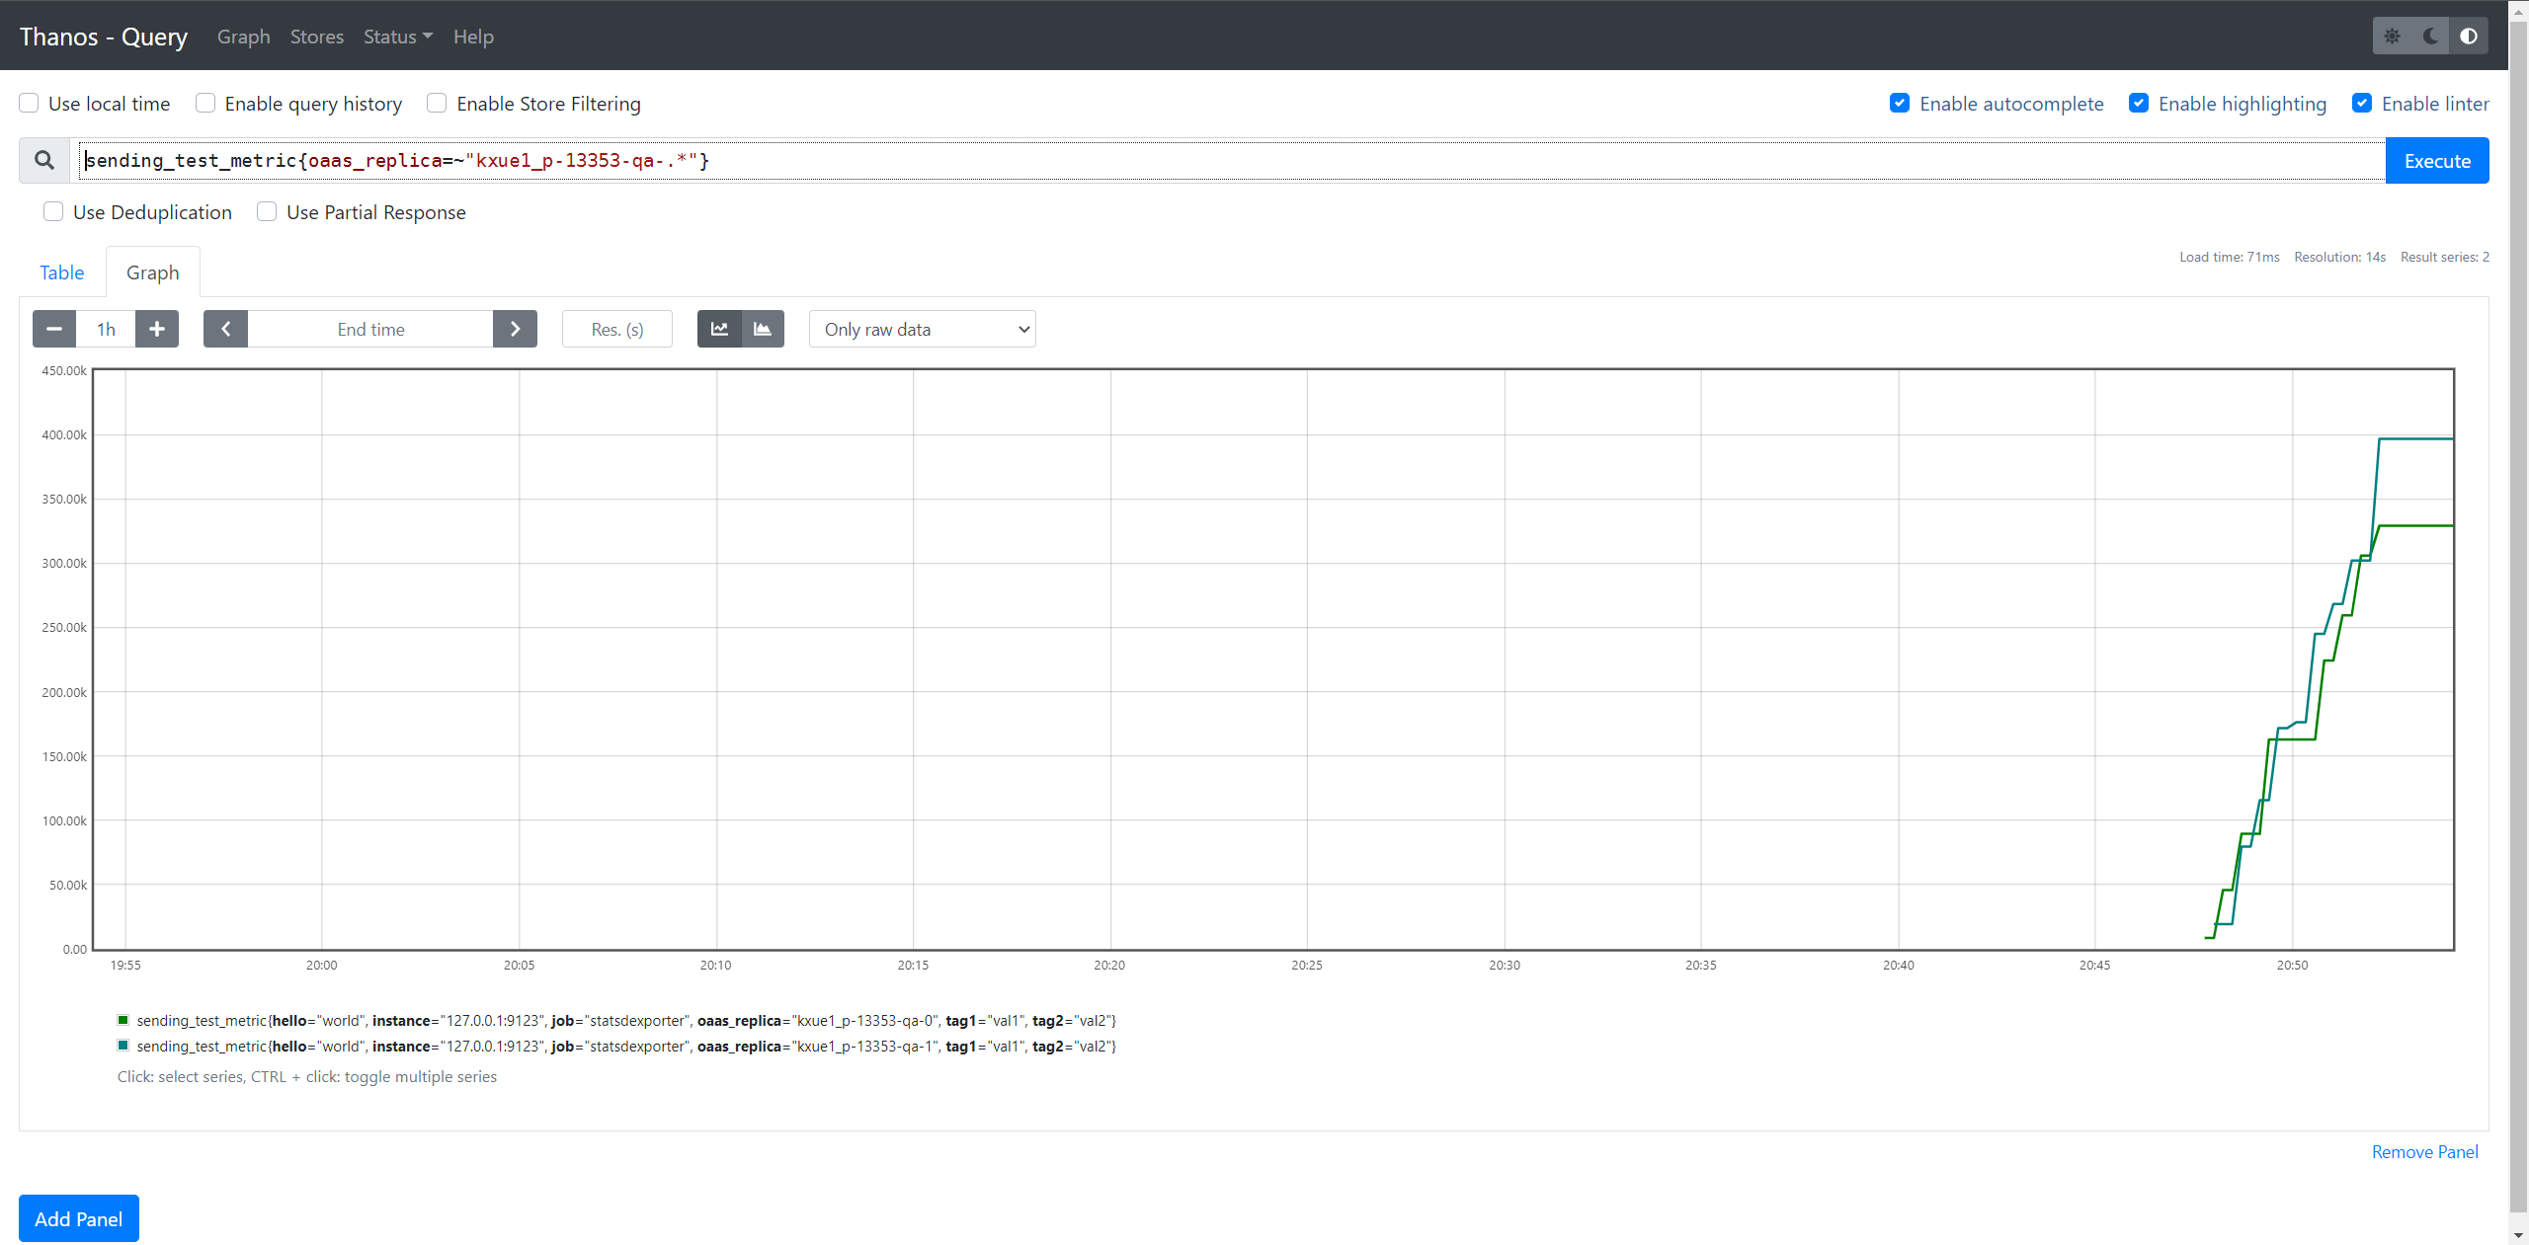
Task: Enable the Use Deduplication checkbox
Action: click(53, 211)
